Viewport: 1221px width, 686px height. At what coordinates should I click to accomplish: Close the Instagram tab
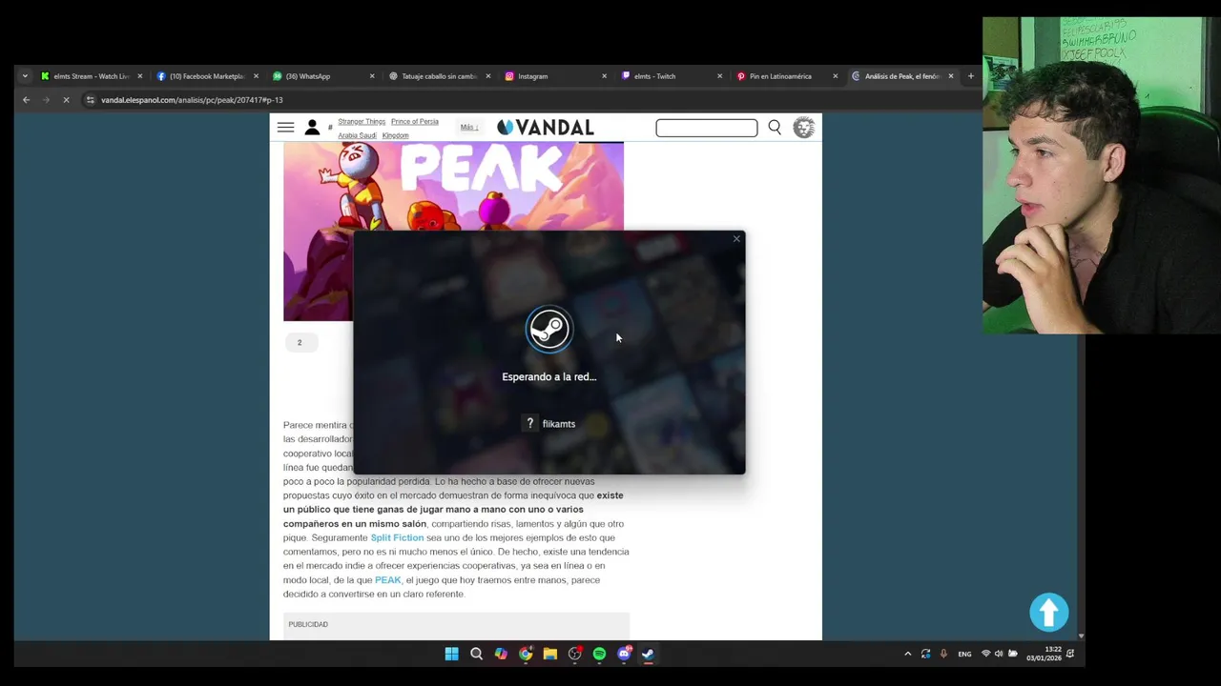click(x=604, y=76)
